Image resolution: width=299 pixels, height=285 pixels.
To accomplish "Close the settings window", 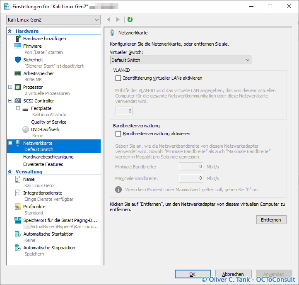I will (289, 6).
